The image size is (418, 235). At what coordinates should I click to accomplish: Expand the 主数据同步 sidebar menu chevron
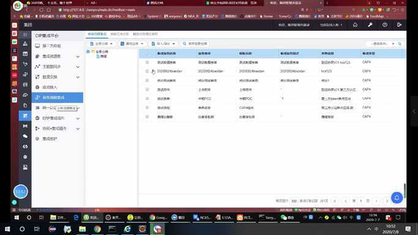[78, 67]
